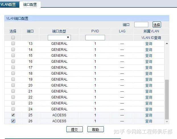Open 查询 for port 19
The width and height of the screenshot is (177, 139).
(x=149, y=79)
